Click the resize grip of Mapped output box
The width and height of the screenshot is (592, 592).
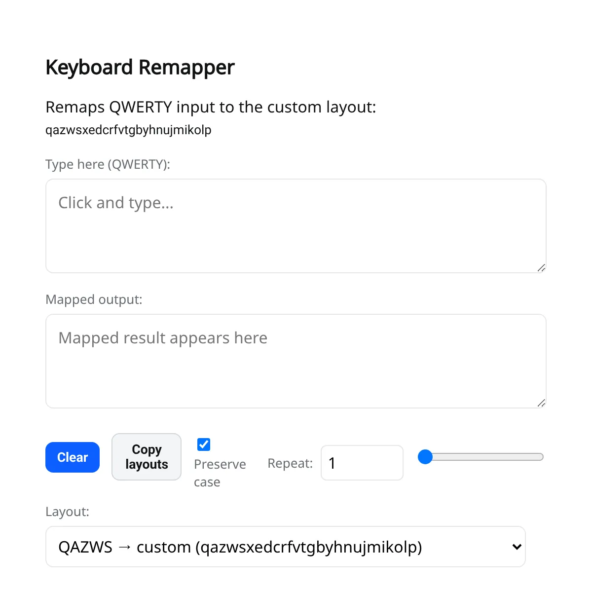[x=541, y=403]
